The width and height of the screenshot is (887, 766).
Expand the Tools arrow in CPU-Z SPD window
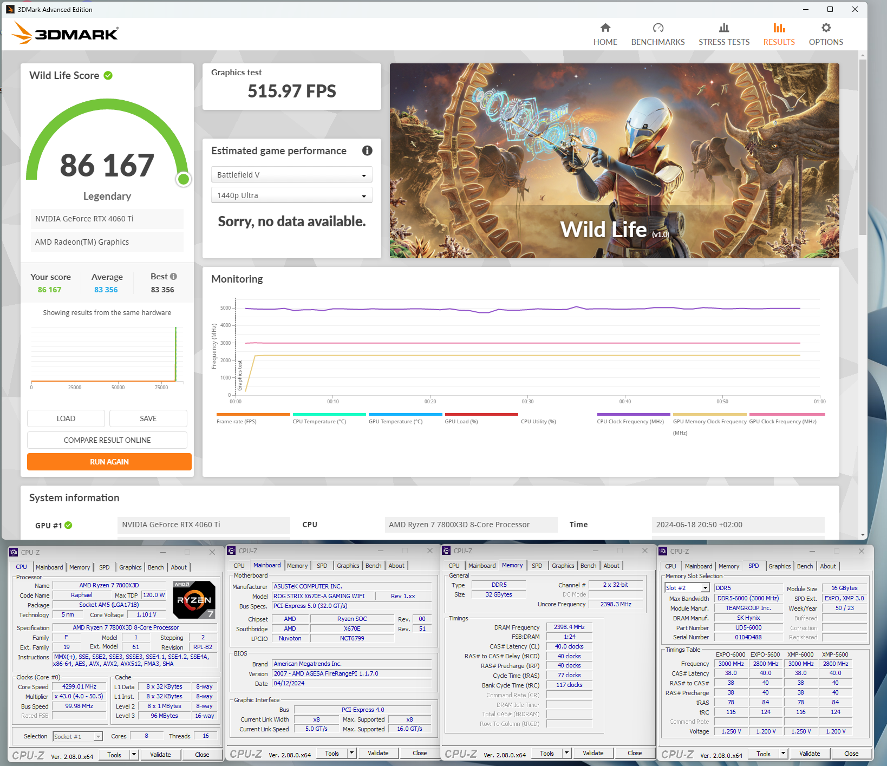[x=783, y=754]
